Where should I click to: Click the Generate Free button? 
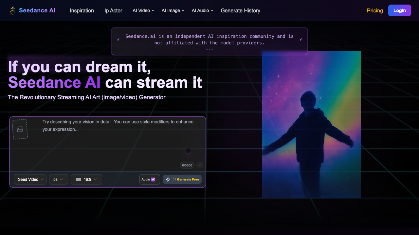(x=182, y=180)
